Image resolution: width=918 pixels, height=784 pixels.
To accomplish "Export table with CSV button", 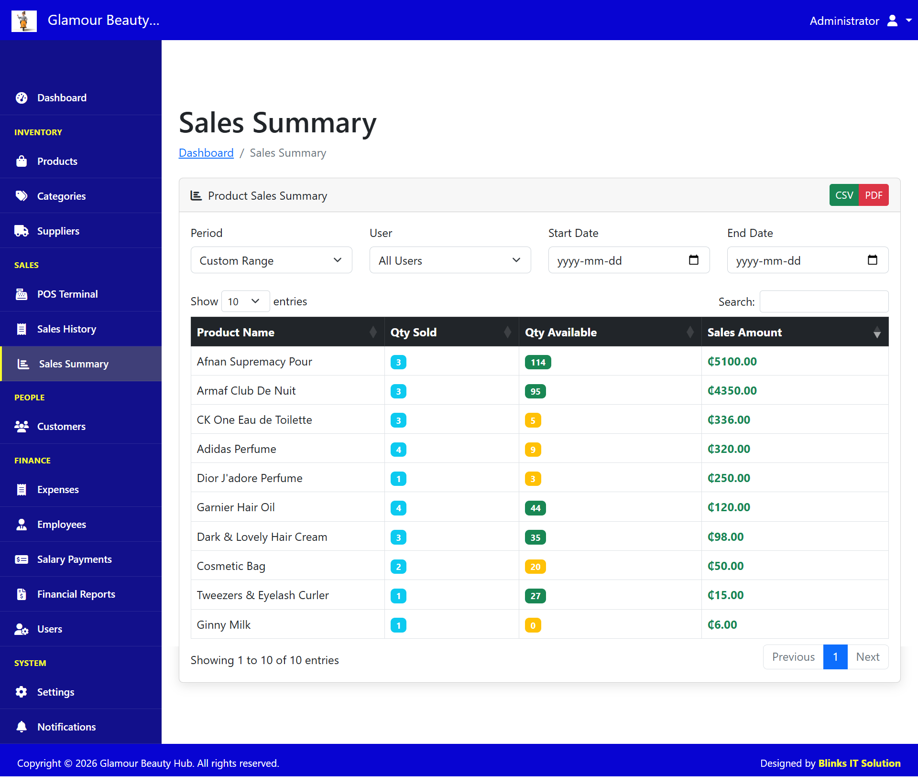I will pyautogui.click(x=844, y=195).
